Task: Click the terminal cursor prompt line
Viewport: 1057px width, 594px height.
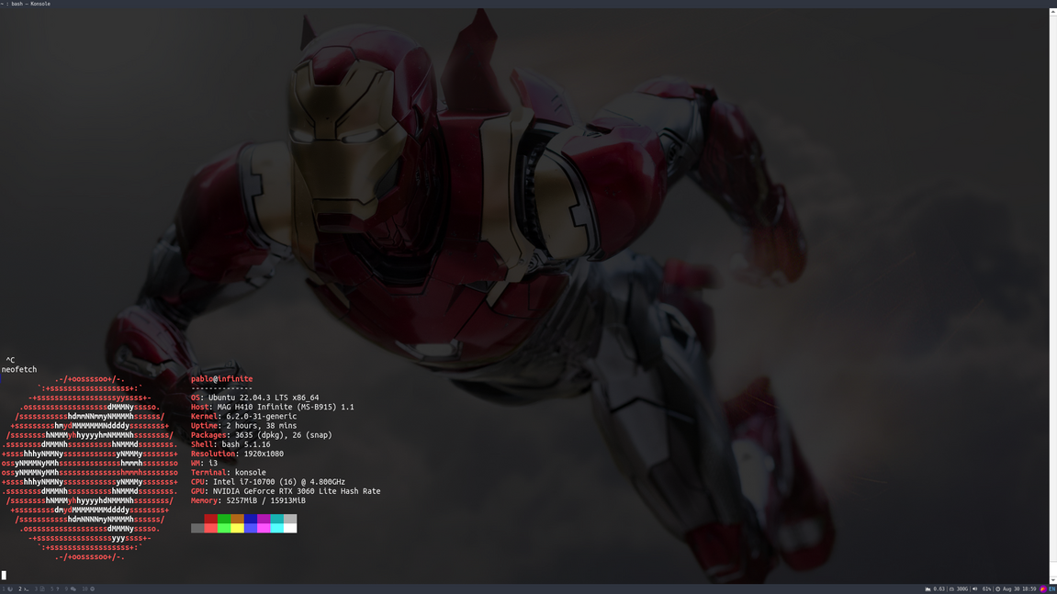Action: click(4, 575)
